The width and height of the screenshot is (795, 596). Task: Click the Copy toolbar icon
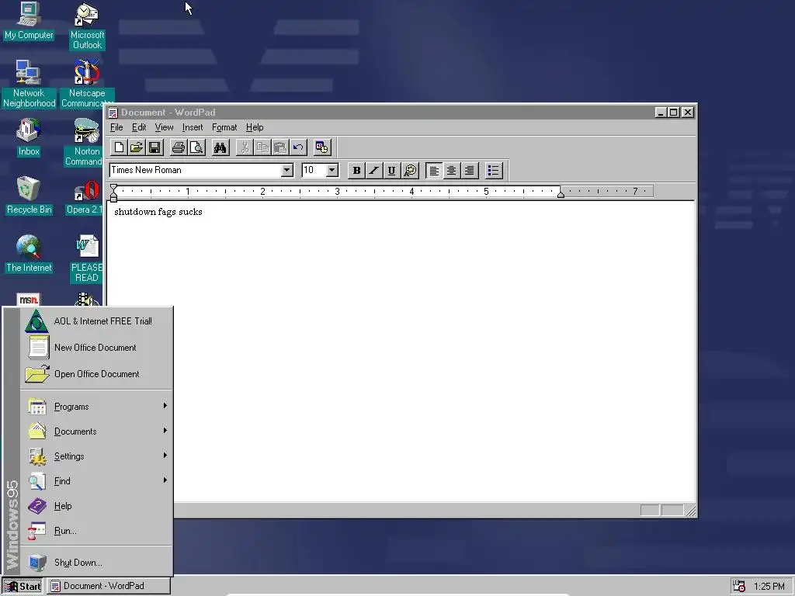pyautogui.click(x=262, y=147)
